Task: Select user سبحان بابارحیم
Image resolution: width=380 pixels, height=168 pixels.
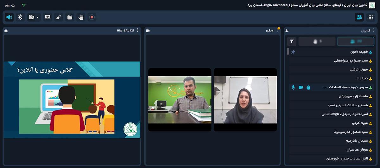Action: click(332, 141)
